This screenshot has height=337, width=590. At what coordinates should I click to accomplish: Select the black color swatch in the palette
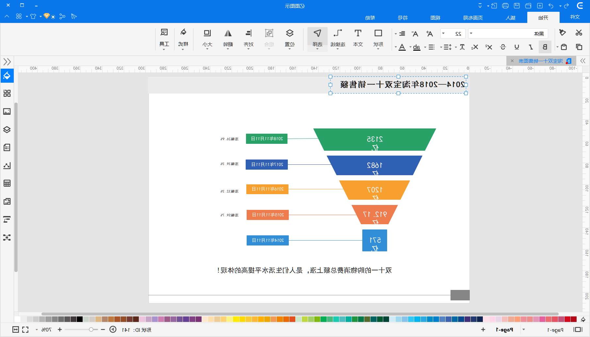pos(80,319)
